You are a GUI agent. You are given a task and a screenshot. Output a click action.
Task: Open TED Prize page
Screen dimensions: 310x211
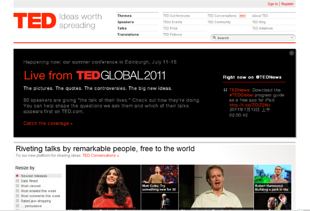[170, 28]
